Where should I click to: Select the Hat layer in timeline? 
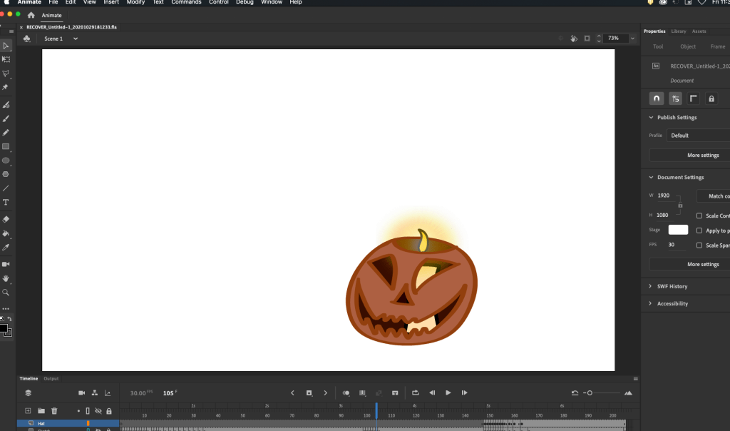[41, 423]
